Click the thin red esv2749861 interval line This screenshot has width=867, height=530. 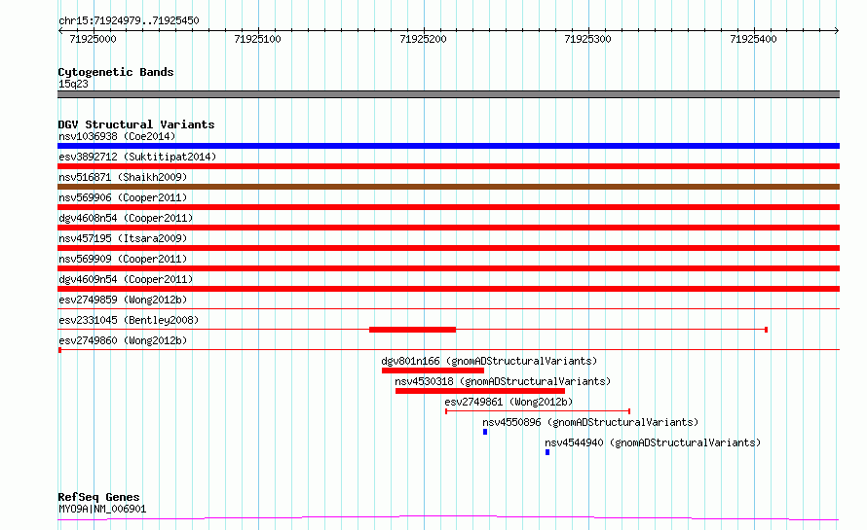pos(538,410)
